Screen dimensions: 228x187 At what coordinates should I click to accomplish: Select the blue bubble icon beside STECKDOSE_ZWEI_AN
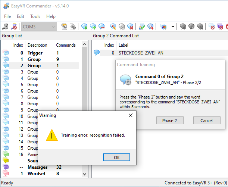97,53
